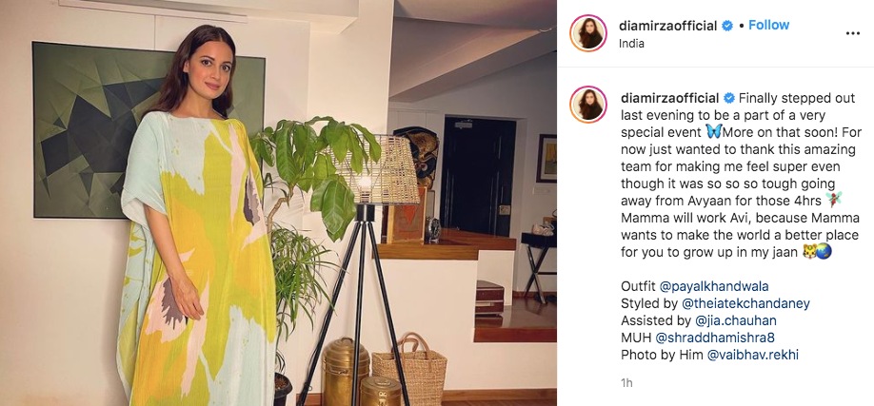Click the verified badge in header
874x406 pixels.
[727, 26]
